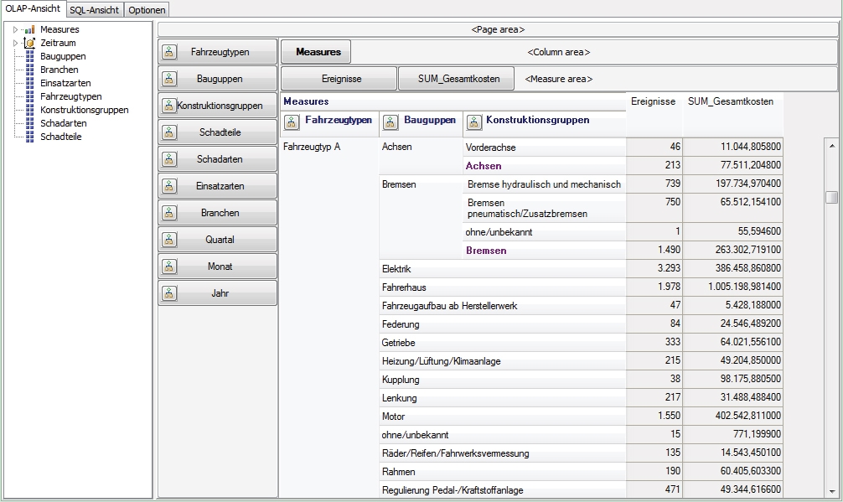Click the Ereignisse measure button
Viewport: 843px width, 502px height.
339,79
